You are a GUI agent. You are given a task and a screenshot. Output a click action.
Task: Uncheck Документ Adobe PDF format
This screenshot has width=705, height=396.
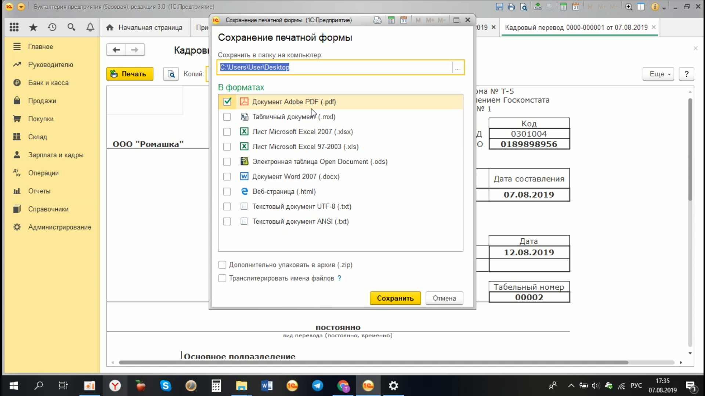(x=227, y=102)
